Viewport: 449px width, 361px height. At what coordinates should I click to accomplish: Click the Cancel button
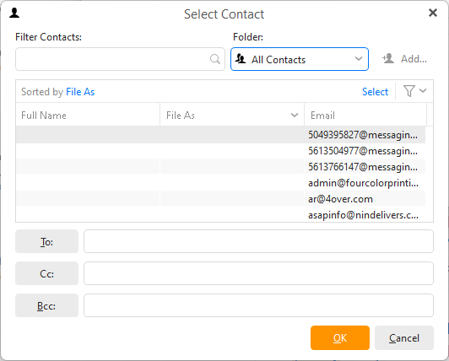click(x=404, y=338)
